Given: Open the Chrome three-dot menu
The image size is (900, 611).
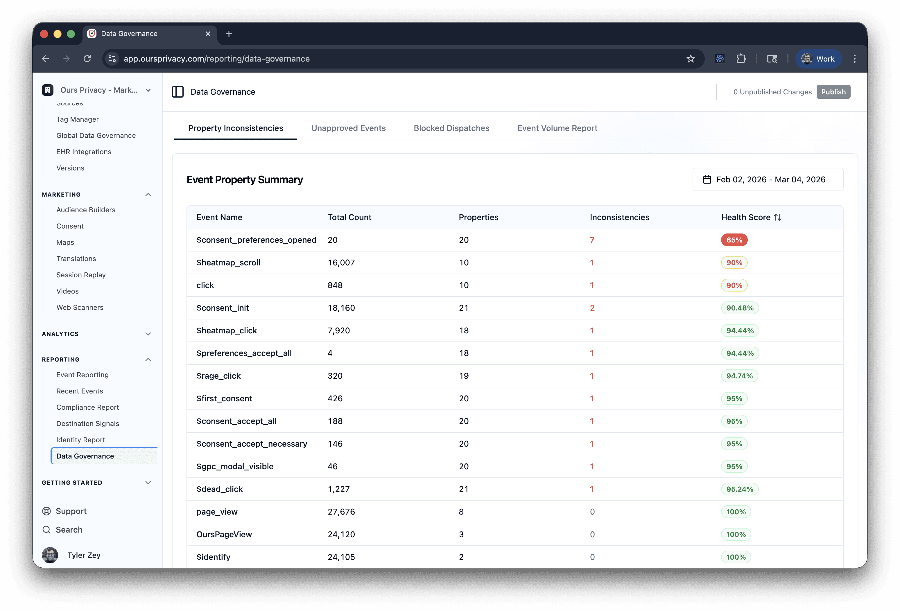Looking at the screenshot, I should [854, 59].
